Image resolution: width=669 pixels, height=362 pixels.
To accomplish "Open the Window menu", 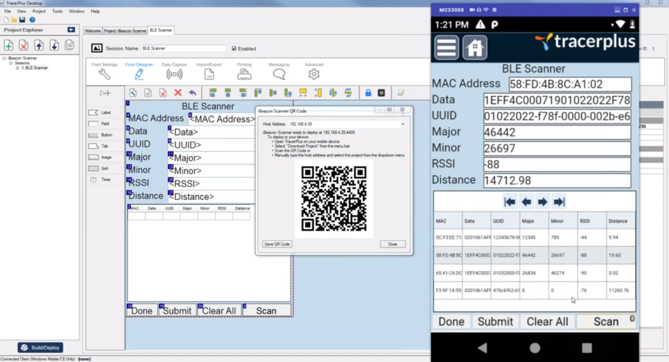I will tap(76, 11).
